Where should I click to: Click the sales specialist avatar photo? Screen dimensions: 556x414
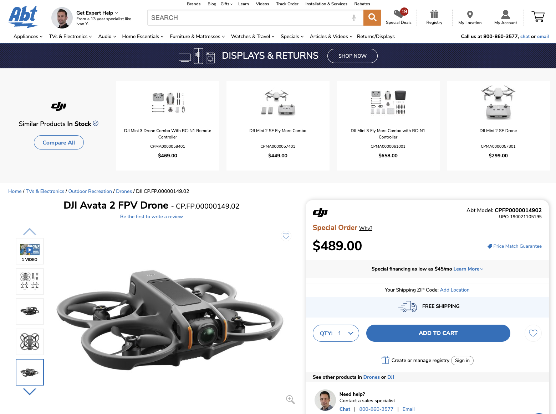tap(325, 400)
